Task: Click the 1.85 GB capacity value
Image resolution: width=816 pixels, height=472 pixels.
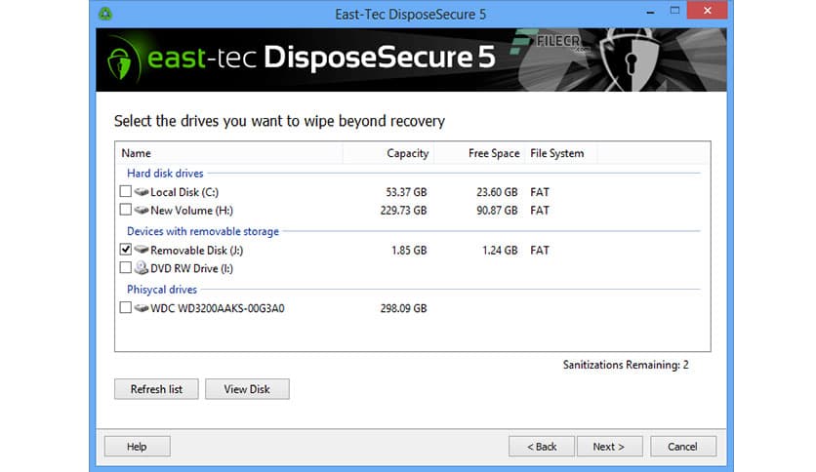Action: pos(409,251)
